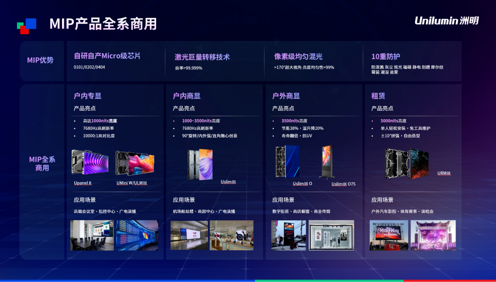Image resolution: width=496 pixels, height=282 pixels.
Task: Click the conference room photo
Action: pyautogui.click(x=92, y=236)
